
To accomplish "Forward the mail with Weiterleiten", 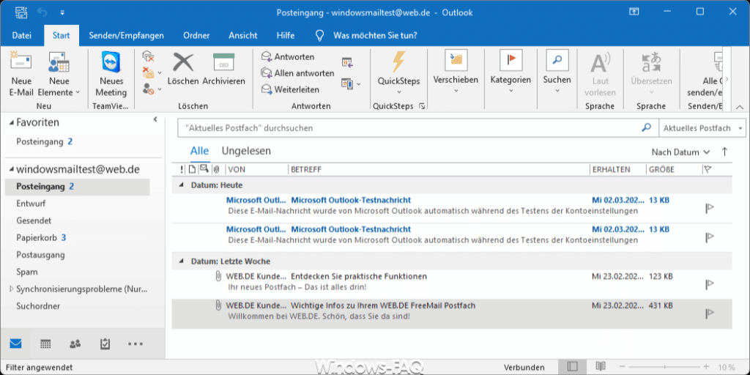I will click(x=290, y=89).
